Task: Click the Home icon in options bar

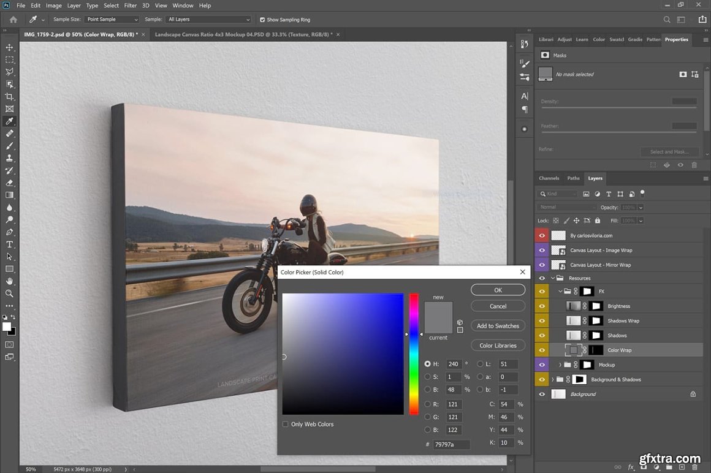Action: (13, 20)
